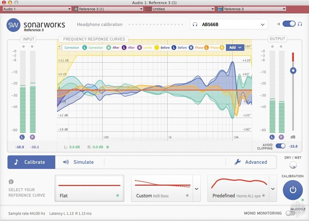Click the view icon left of the Reference 3 dropdown
This screenshot has width=309, height=221.
[220, 9]
